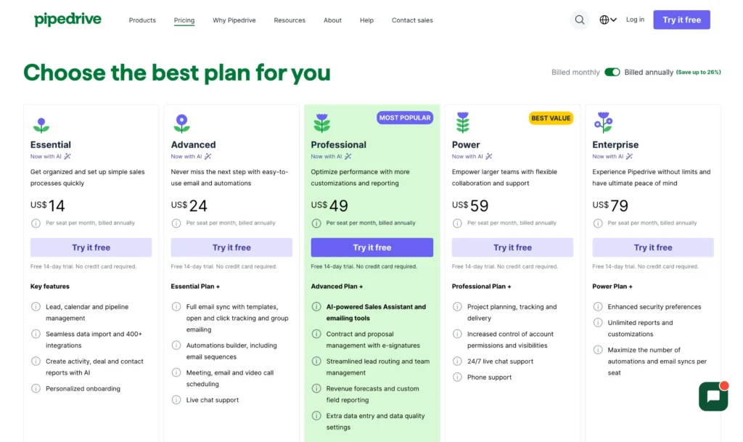Click the info icon beside '24/7 live chat support'

coord(458,361)
